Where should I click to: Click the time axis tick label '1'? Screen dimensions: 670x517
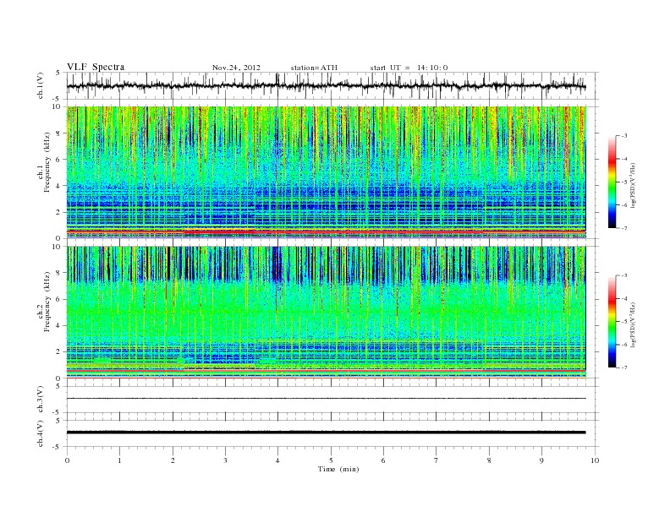pyautogui.click(x=119, y=460)
